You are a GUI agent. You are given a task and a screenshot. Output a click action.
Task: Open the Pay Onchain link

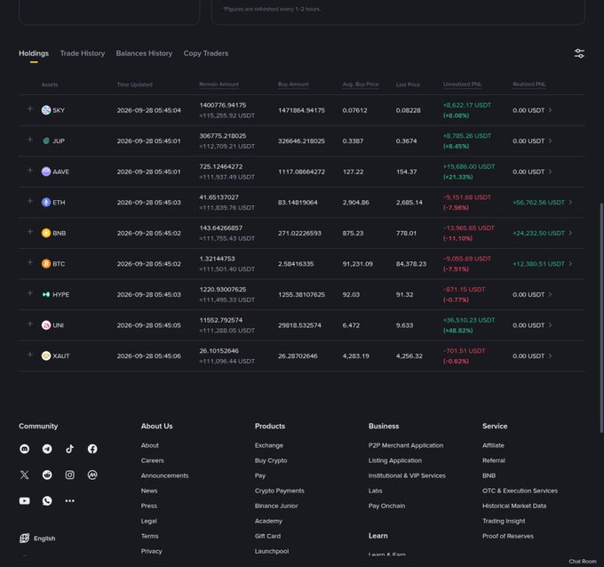[386, 506]
